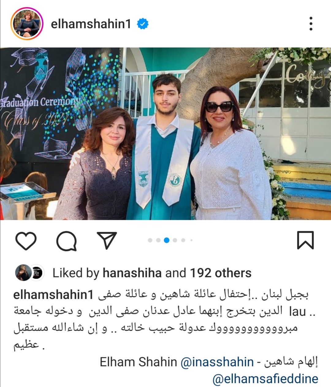Open the @elhamsafieddine mention

pos(265,379)
